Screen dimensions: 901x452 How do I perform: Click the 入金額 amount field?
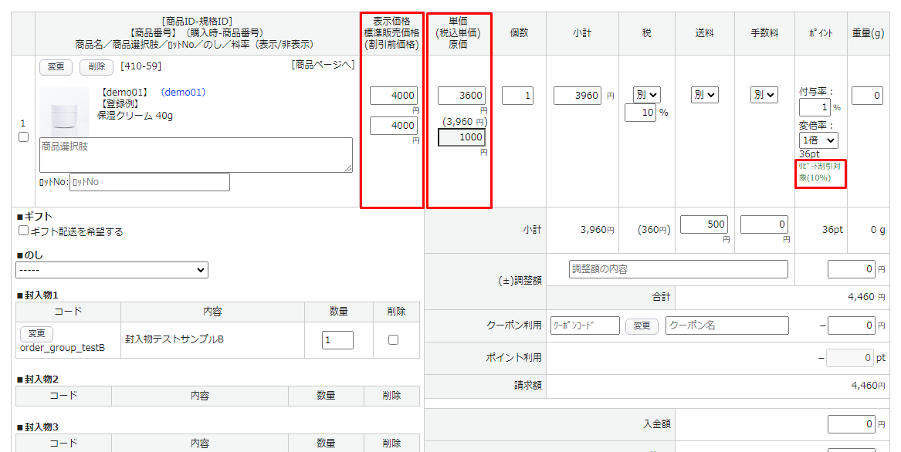[852, 424]
